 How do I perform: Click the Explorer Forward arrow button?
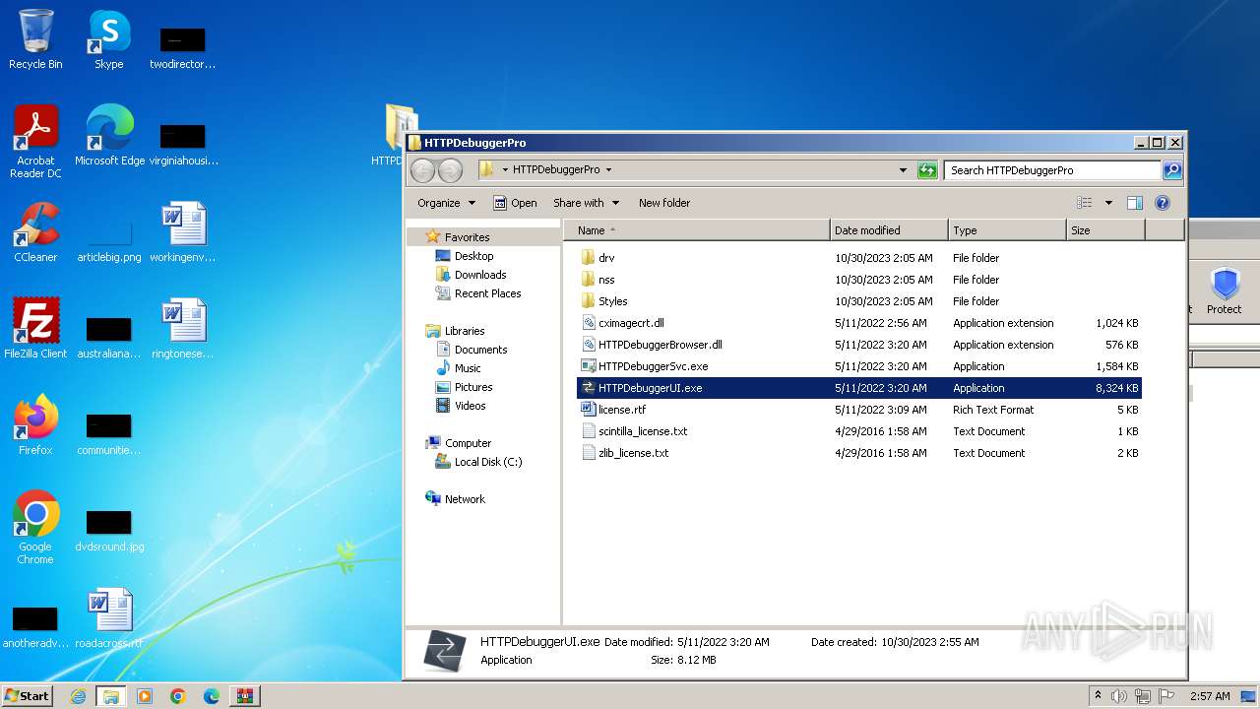coord(450,170)
